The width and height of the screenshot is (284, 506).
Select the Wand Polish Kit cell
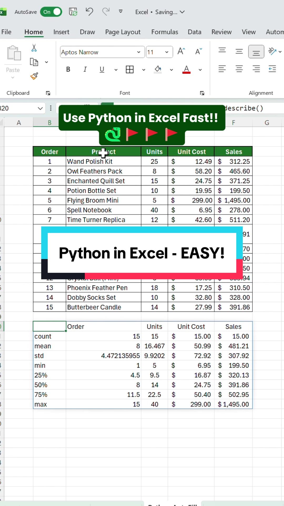[x=103, y=162]
